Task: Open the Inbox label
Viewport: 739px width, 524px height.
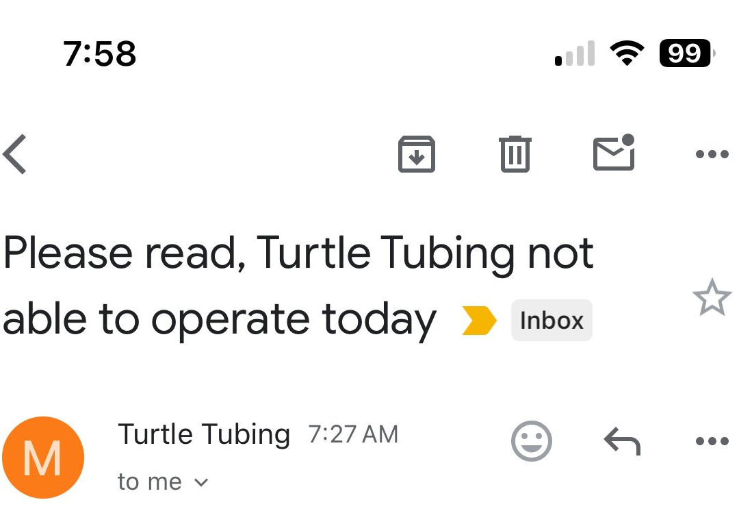Action: pos(552,320)
